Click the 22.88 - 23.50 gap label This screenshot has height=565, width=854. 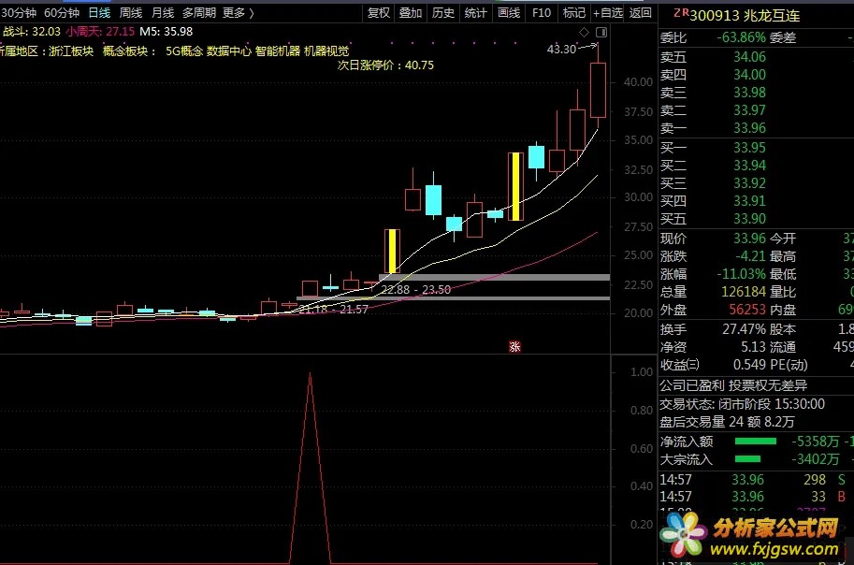[x=416, y=289]
